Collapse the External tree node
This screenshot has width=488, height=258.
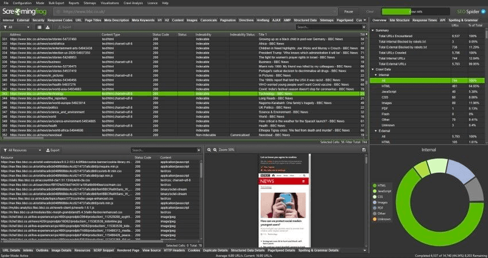coord(376,131)
